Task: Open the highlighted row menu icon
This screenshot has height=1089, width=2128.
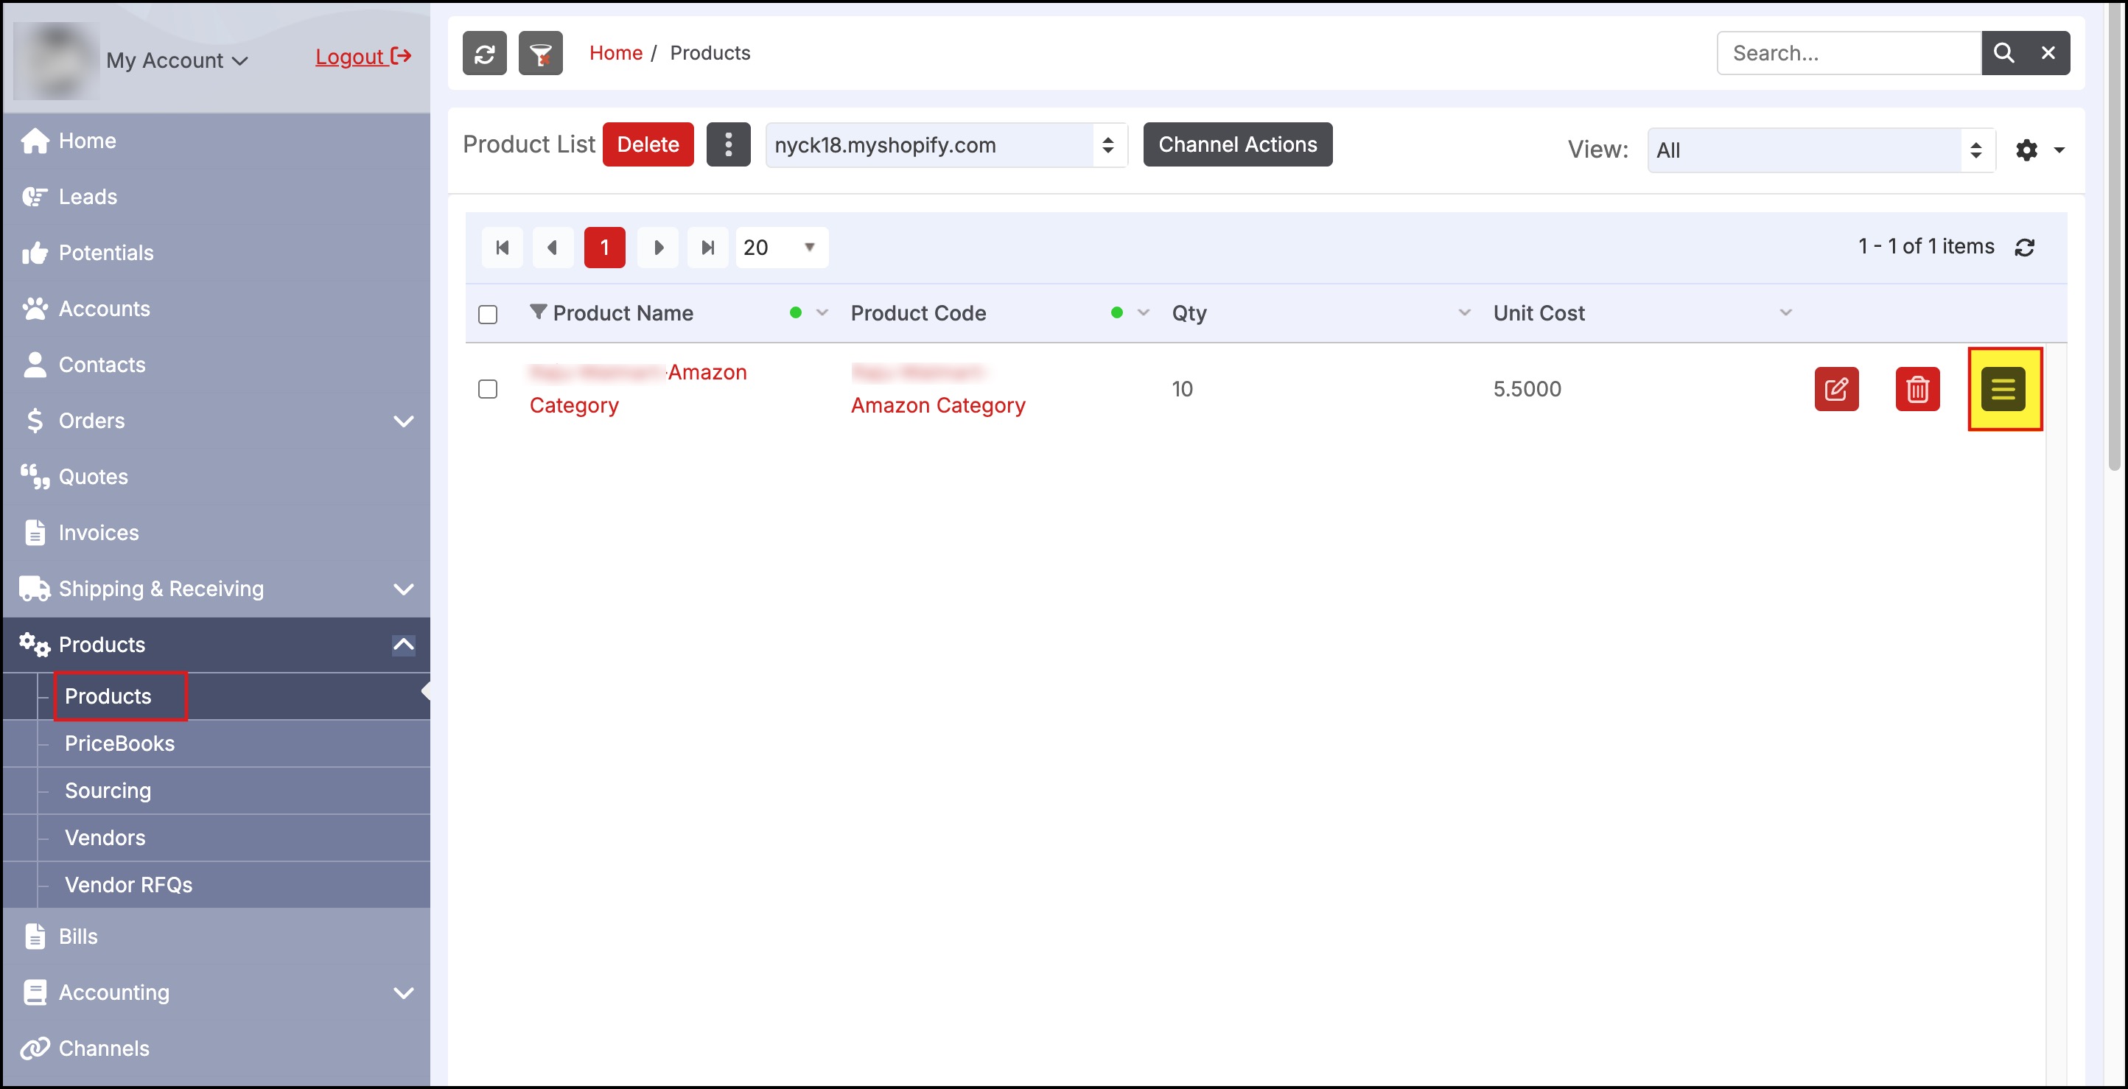Action: pos(2003,389)
